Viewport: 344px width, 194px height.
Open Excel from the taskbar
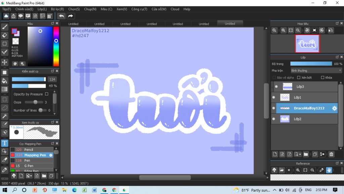(84, 190)
